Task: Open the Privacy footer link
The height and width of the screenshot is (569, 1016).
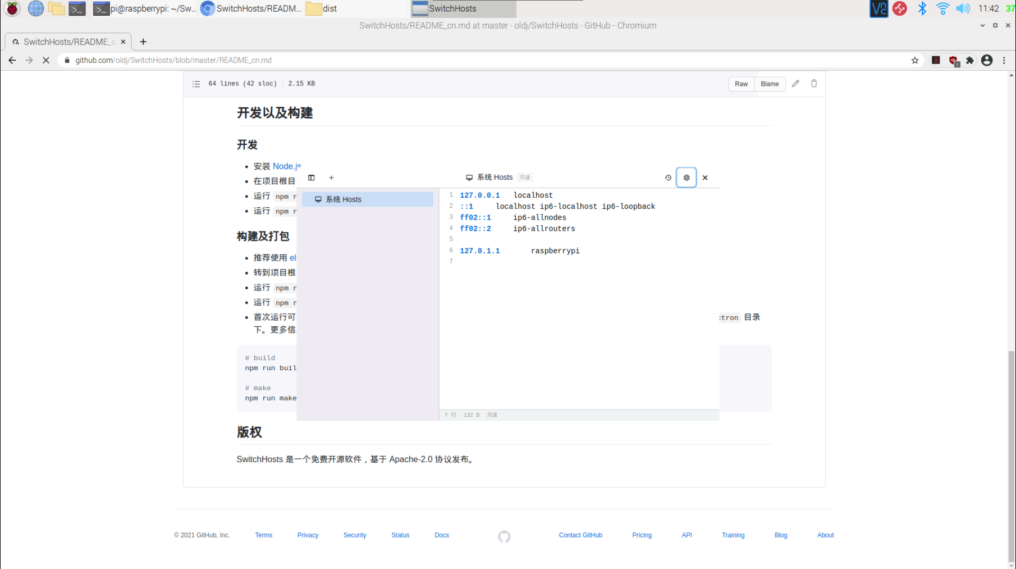Action: 308,535
